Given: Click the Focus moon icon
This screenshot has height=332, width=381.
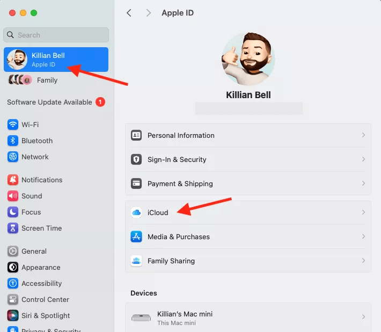Looking at the screenshot, I should tap(13, 212).
